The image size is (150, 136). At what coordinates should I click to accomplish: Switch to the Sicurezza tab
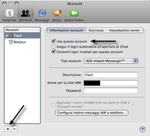tap(96, 30)
